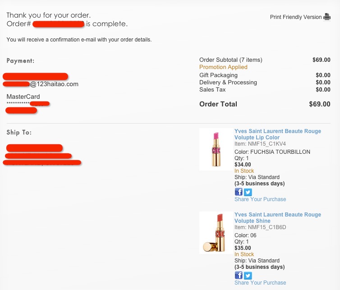Click In Stock status for Lip Color
Image resolution: width=340 pixels, height=290 pixels.
[x=244, y=171]
